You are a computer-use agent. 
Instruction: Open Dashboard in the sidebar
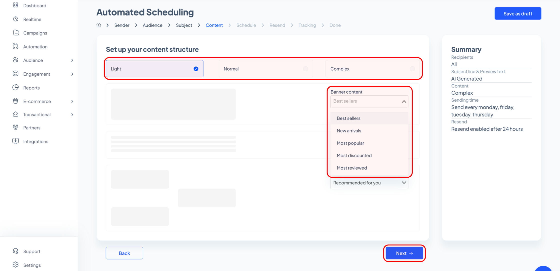(35, 5)
